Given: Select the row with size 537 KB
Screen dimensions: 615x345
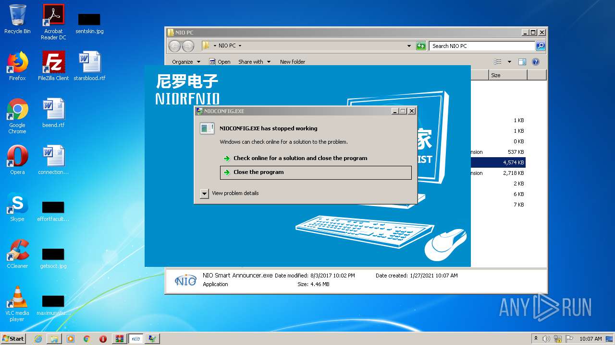Looking at the screenshot, I should coord(498,152).
